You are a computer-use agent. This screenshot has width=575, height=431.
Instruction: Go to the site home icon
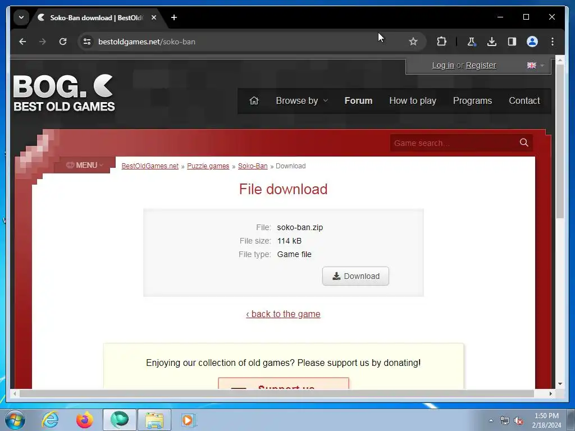(254, 100)
